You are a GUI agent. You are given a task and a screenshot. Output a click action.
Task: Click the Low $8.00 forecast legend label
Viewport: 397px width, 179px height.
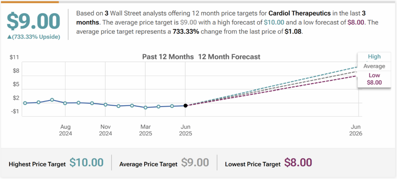point(374,79)
